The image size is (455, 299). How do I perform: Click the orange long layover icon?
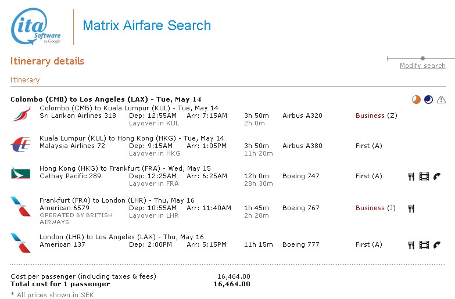tap(416, 99)
